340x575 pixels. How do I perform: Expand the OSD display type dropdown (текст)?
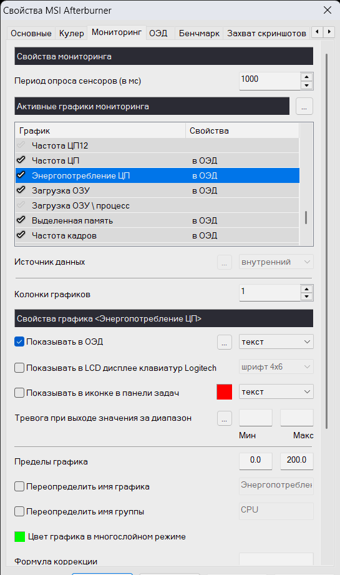click(276, 342)
